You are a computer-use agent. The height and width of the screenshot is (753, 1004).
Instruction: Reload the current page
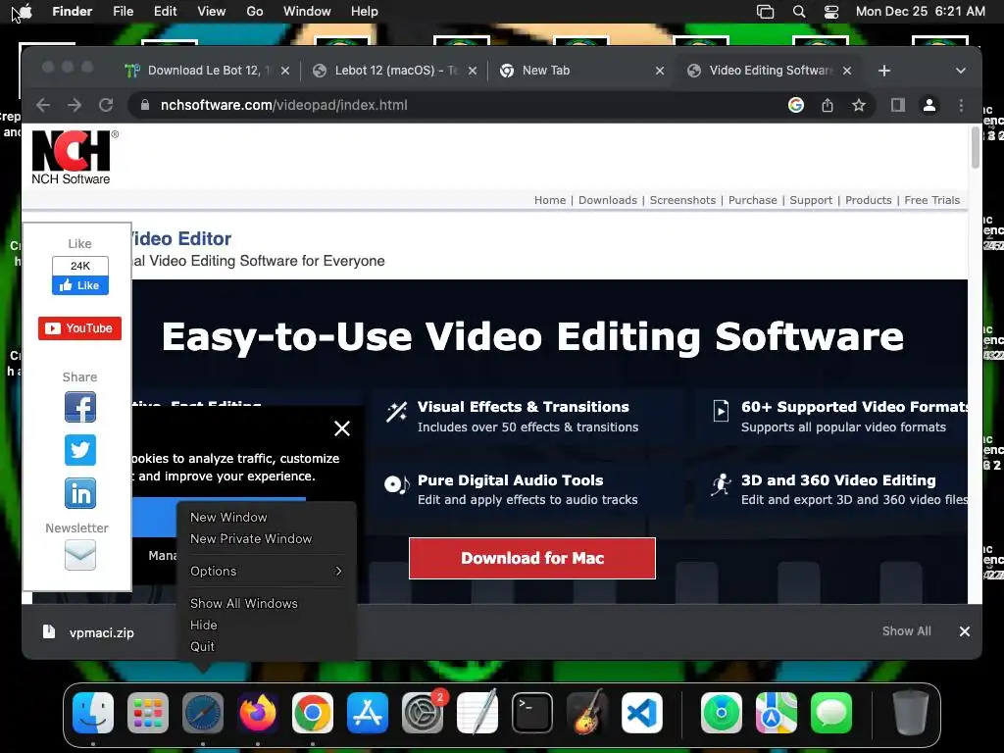click(x=106, y=105)
